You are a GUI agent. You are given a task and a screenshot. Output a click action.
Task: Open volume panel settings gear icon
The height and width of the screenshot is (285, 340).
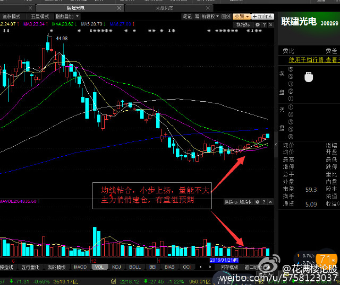click(x=257, y=202)
